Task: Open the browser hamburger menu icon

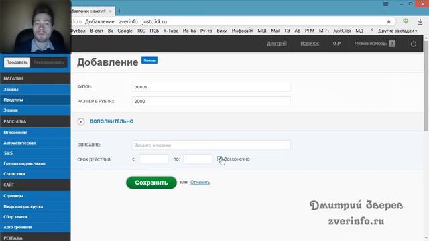Action: tap(386, 4)
